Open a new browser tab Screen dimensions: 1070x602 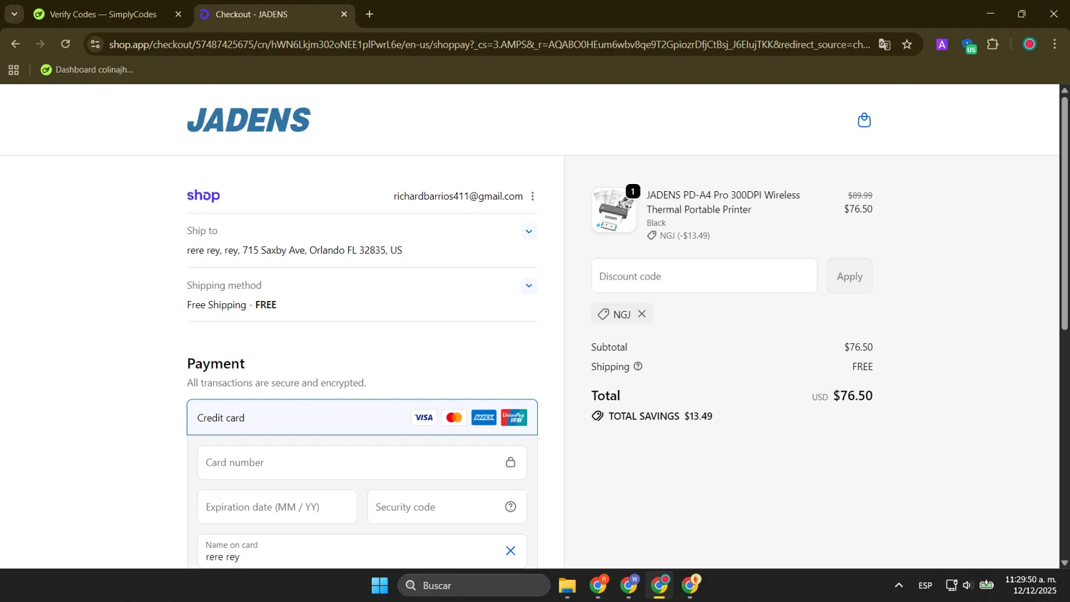370,14
